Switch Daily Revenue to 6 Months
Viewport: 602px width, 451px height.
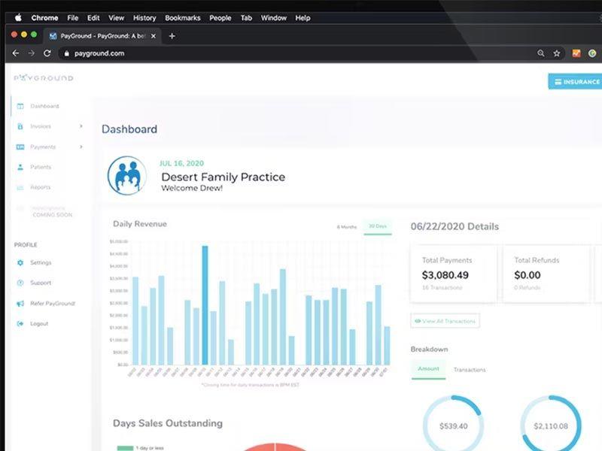point(347,227)
